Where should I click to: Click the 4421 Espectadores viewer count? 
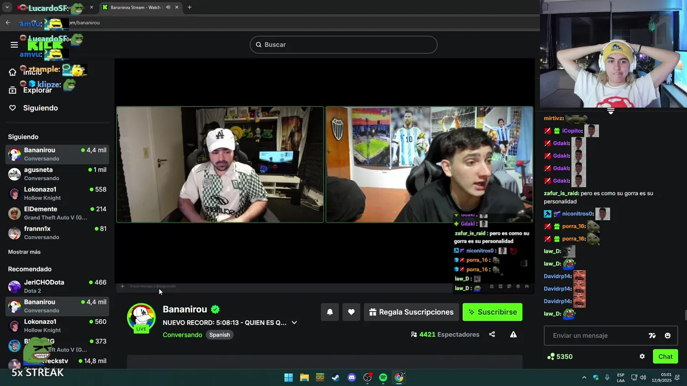(x=445, y=335)
